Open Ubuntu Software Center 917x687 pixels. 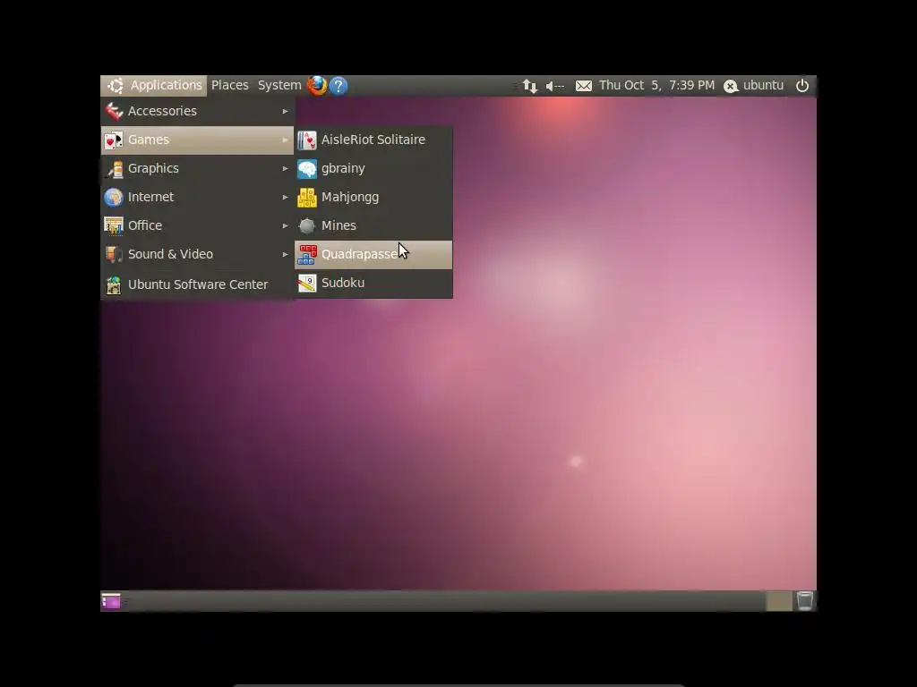click(x=197, y=284)
